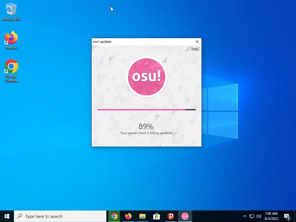Click the osu! updater title bar text
Screen dimensions: 296x222
[x=102, y=42]
